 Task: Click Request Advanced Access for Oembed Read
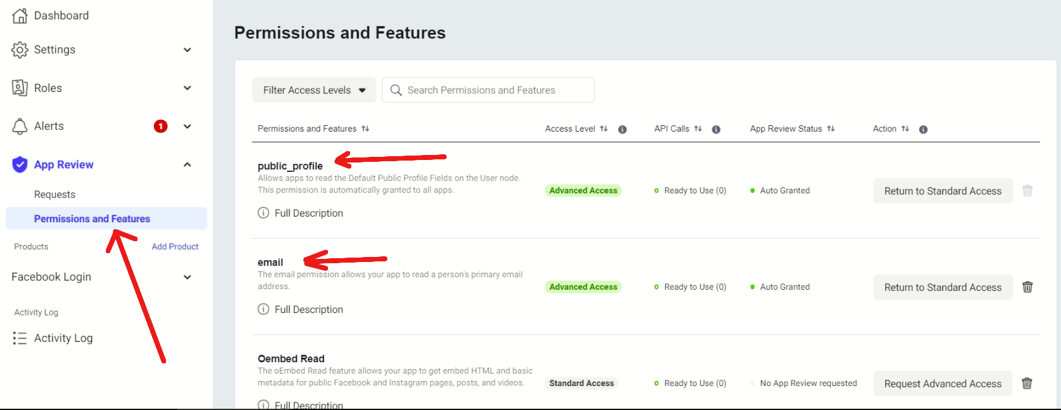[x=942, y=384]
